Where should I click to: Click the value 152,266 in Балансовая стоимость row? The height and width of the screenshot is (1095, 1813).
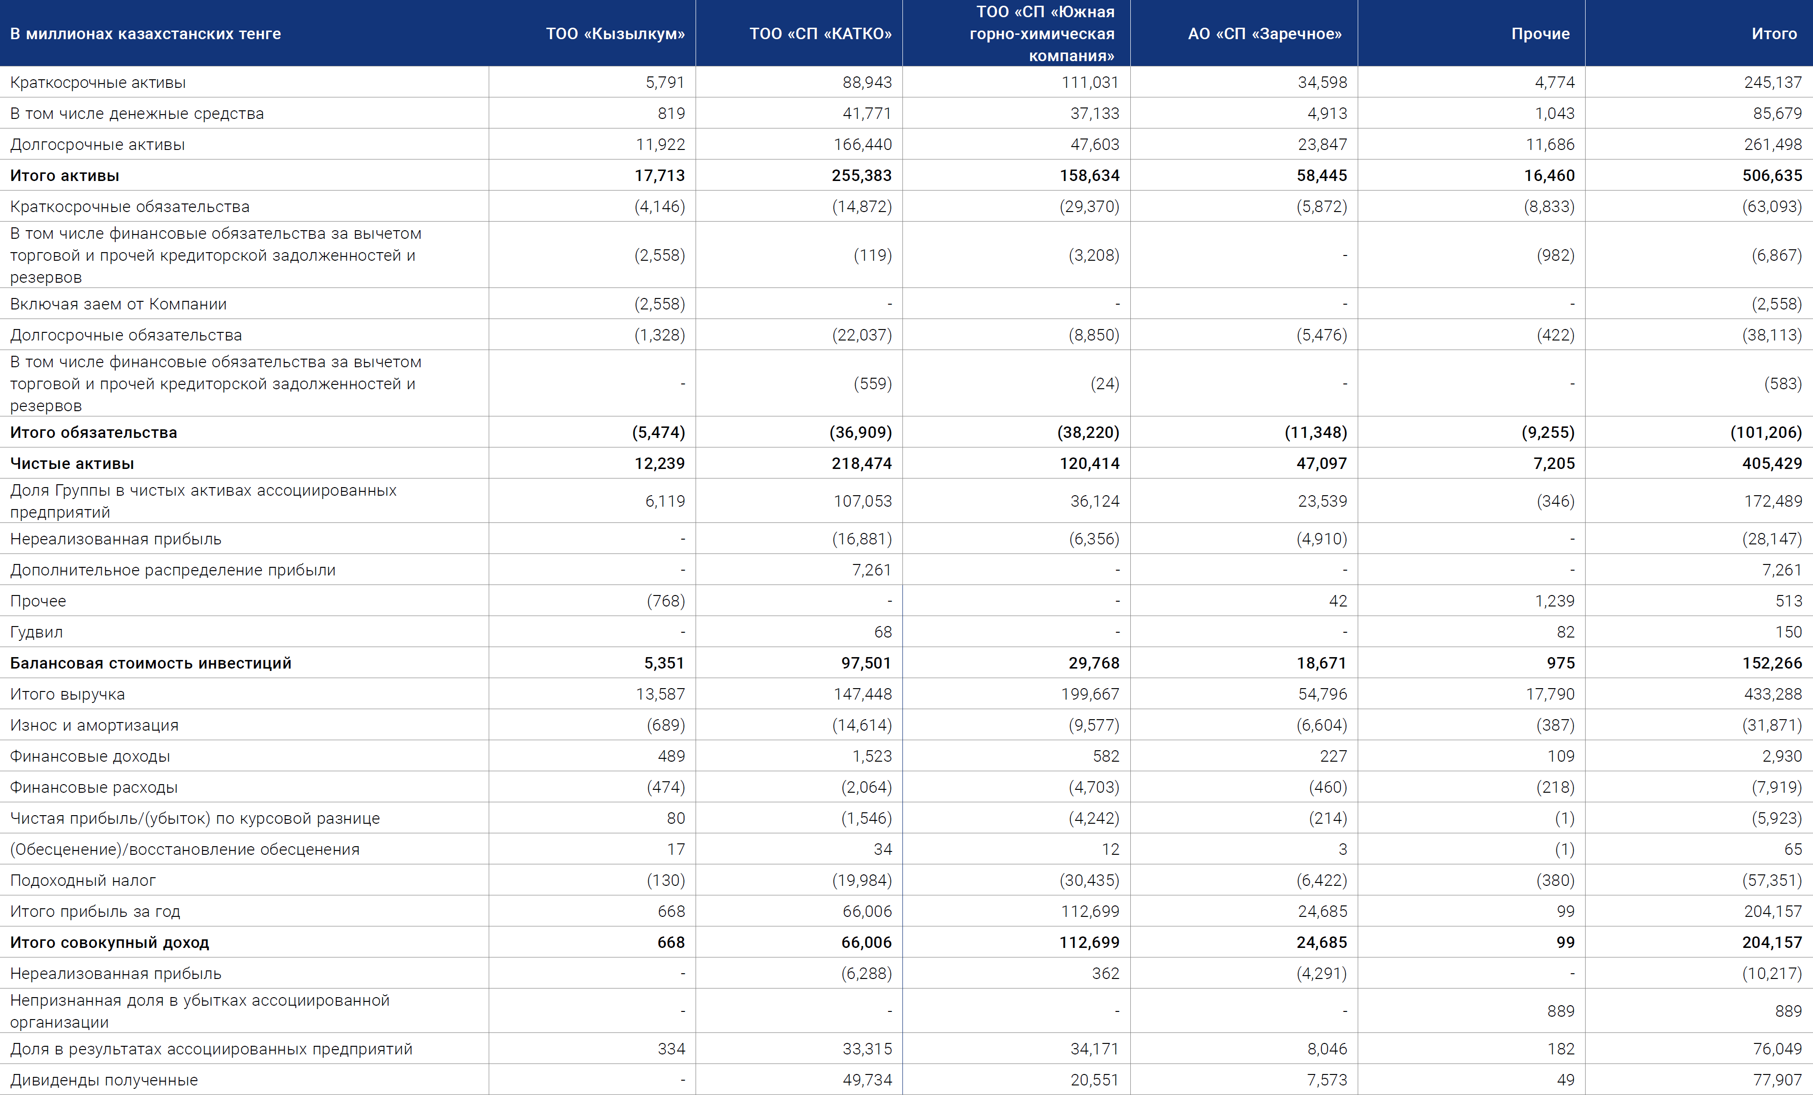[x=1772, y=663]
